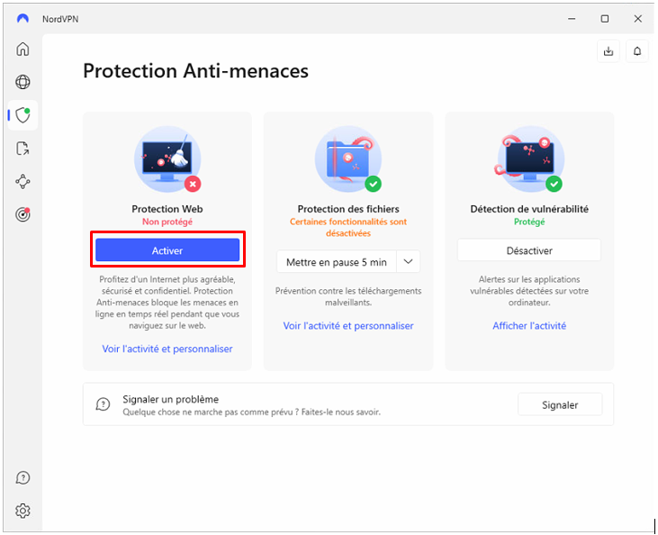This screenshot has height=535, width=658.
Task: Disable vulnerability detection with Désactiver
Action: (x=529, y=250)
